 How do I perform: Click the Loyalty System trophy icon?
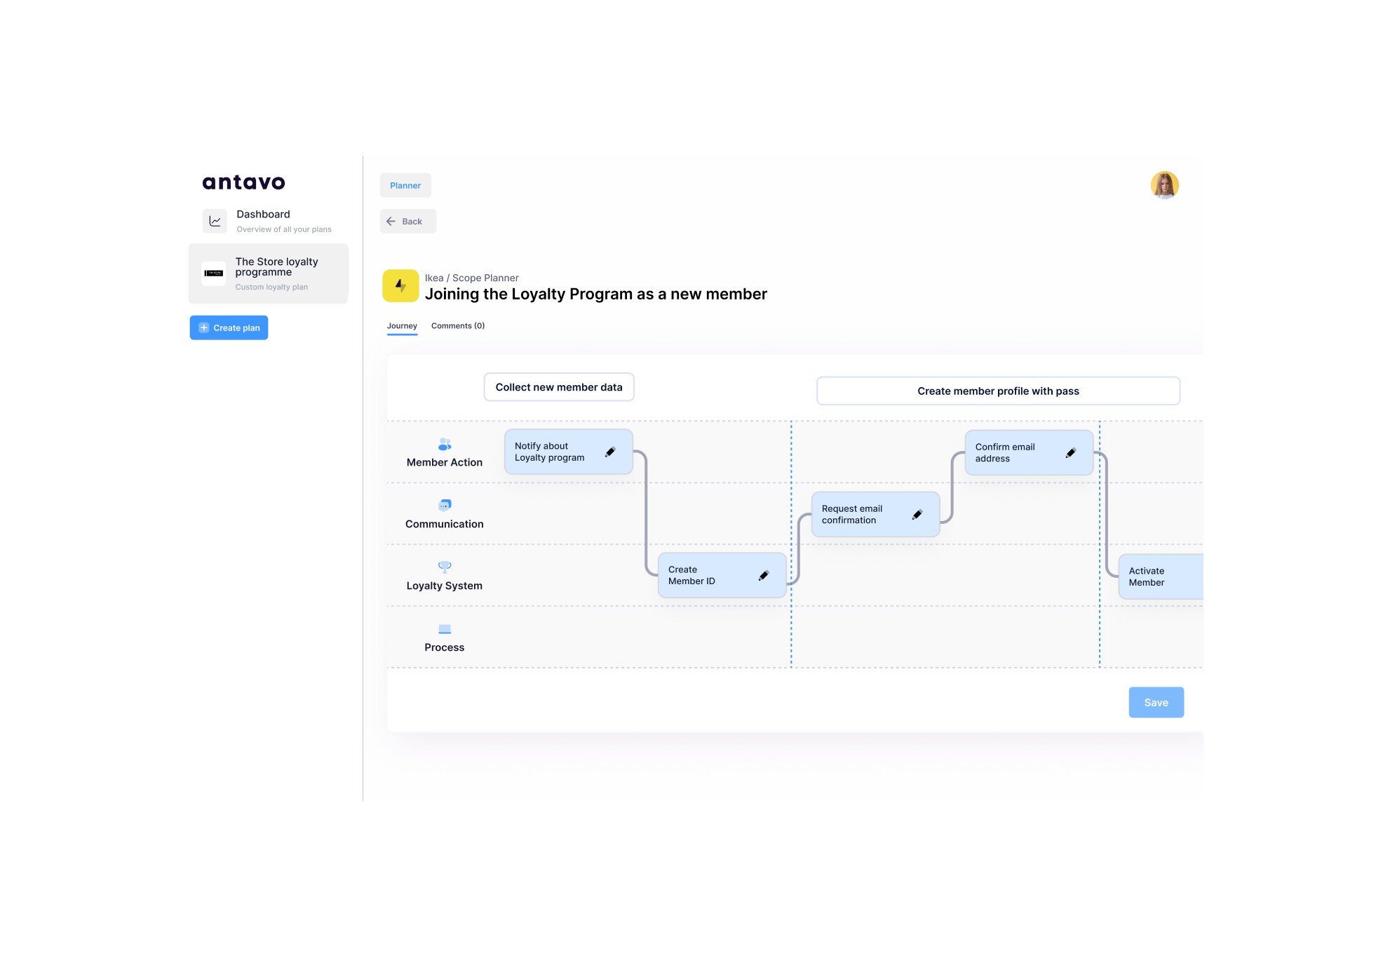pyautogui.click(x=445, y=567)
